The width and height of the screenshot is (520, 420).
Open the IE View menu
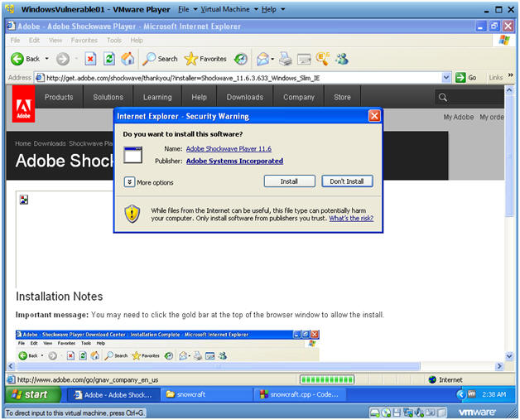pyautogui.click(x=55, y=40)
